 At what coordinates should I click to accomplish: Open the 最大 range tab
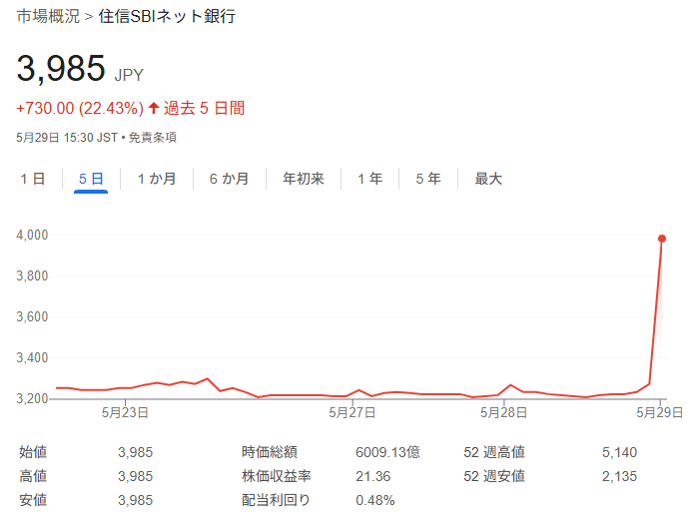coord(488,179)
